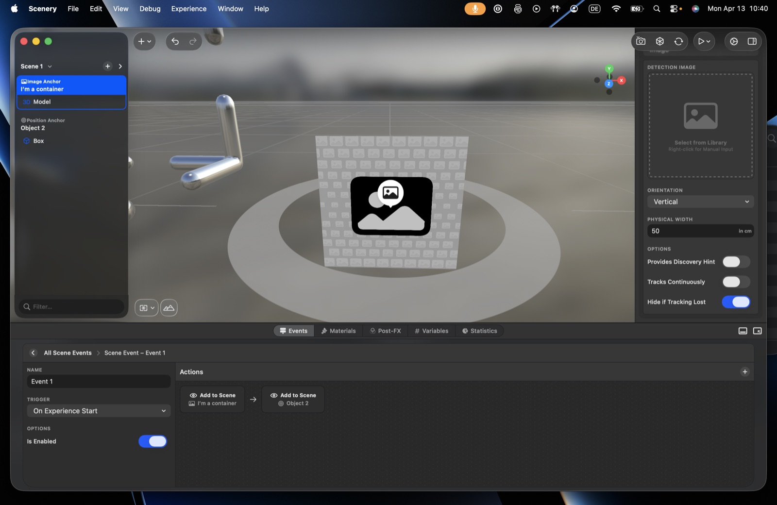Click the environment landscape icon below viewport
The height and width of the screenshot is (505, 777).
click(x=169, y=308)
